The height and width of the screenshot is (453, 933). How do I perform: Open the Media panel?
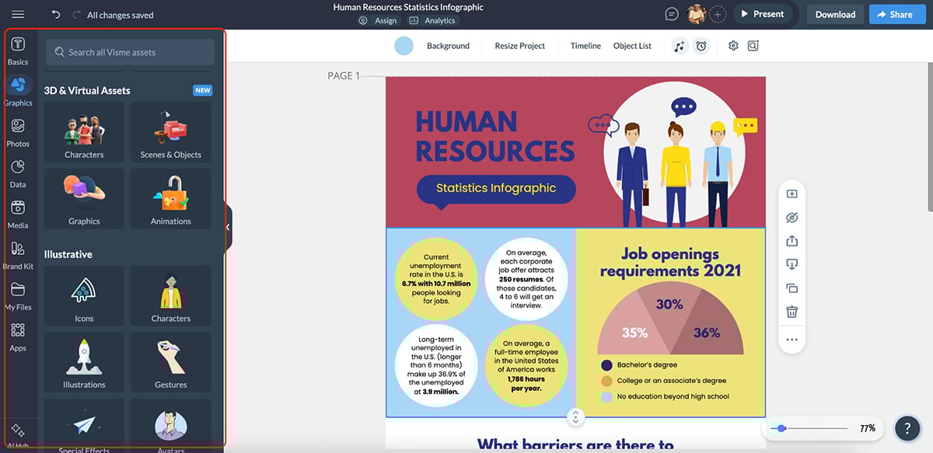point(18,214)
